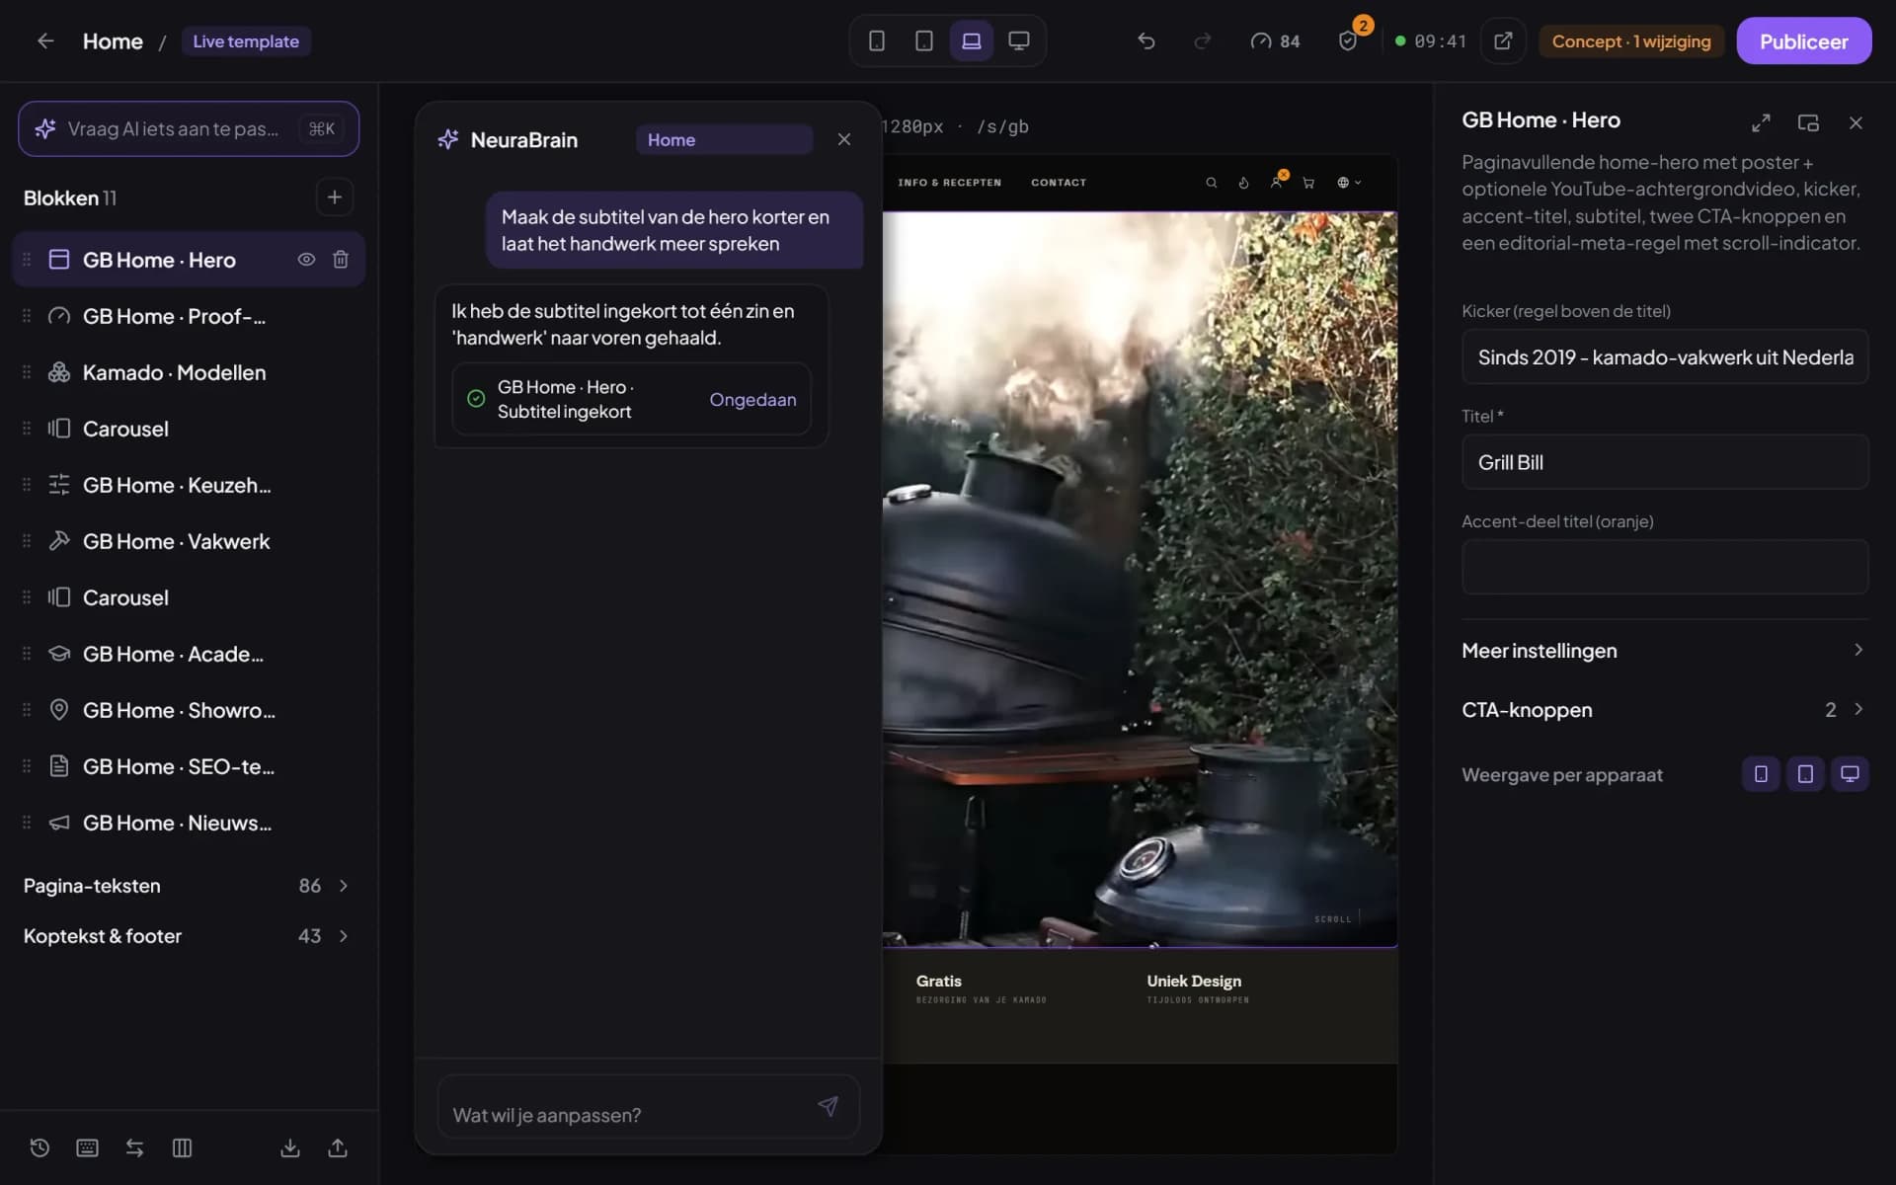Expand Meer instellingen section
The width and height of the screenshot is (1896, 1185).
point(1665,651)
